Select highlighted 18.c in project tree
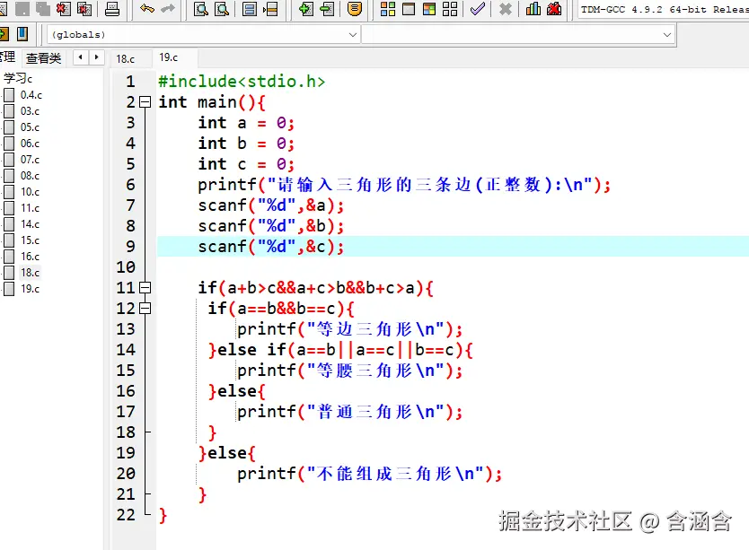Image resolution: width=749 pixels, height=550 pixels. click(30, 273)
